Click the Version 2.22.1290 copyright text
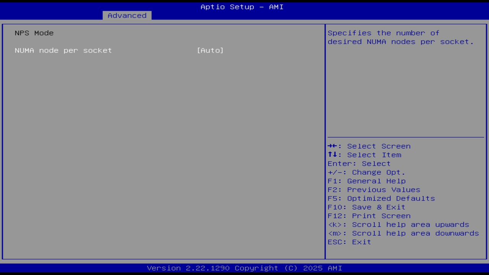489x275 pixels. [242, 268]
